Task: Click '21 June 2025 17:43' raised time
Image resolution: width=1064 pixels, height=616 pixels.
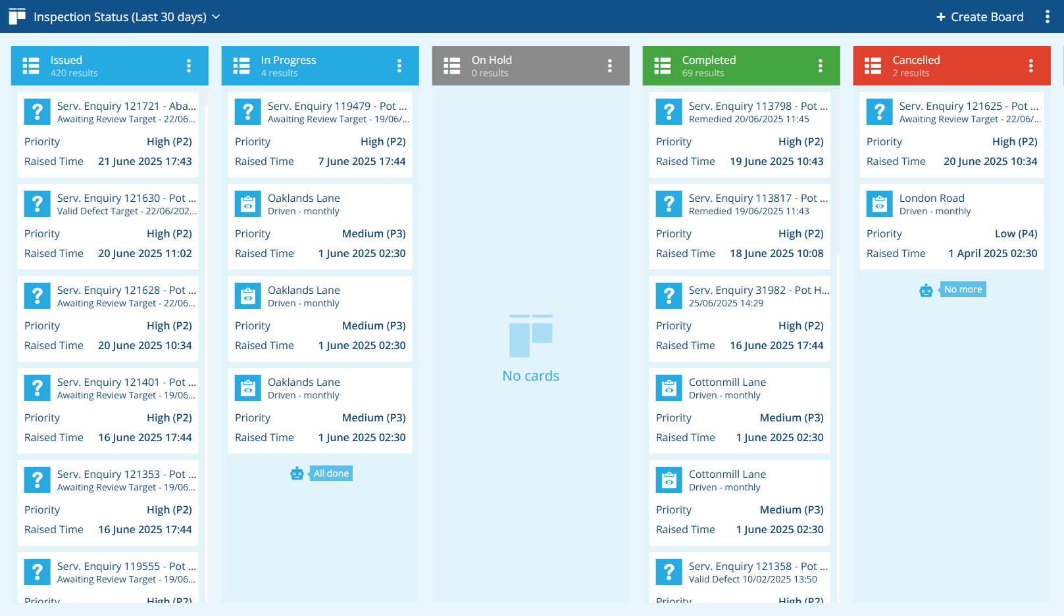Action: 145,161
